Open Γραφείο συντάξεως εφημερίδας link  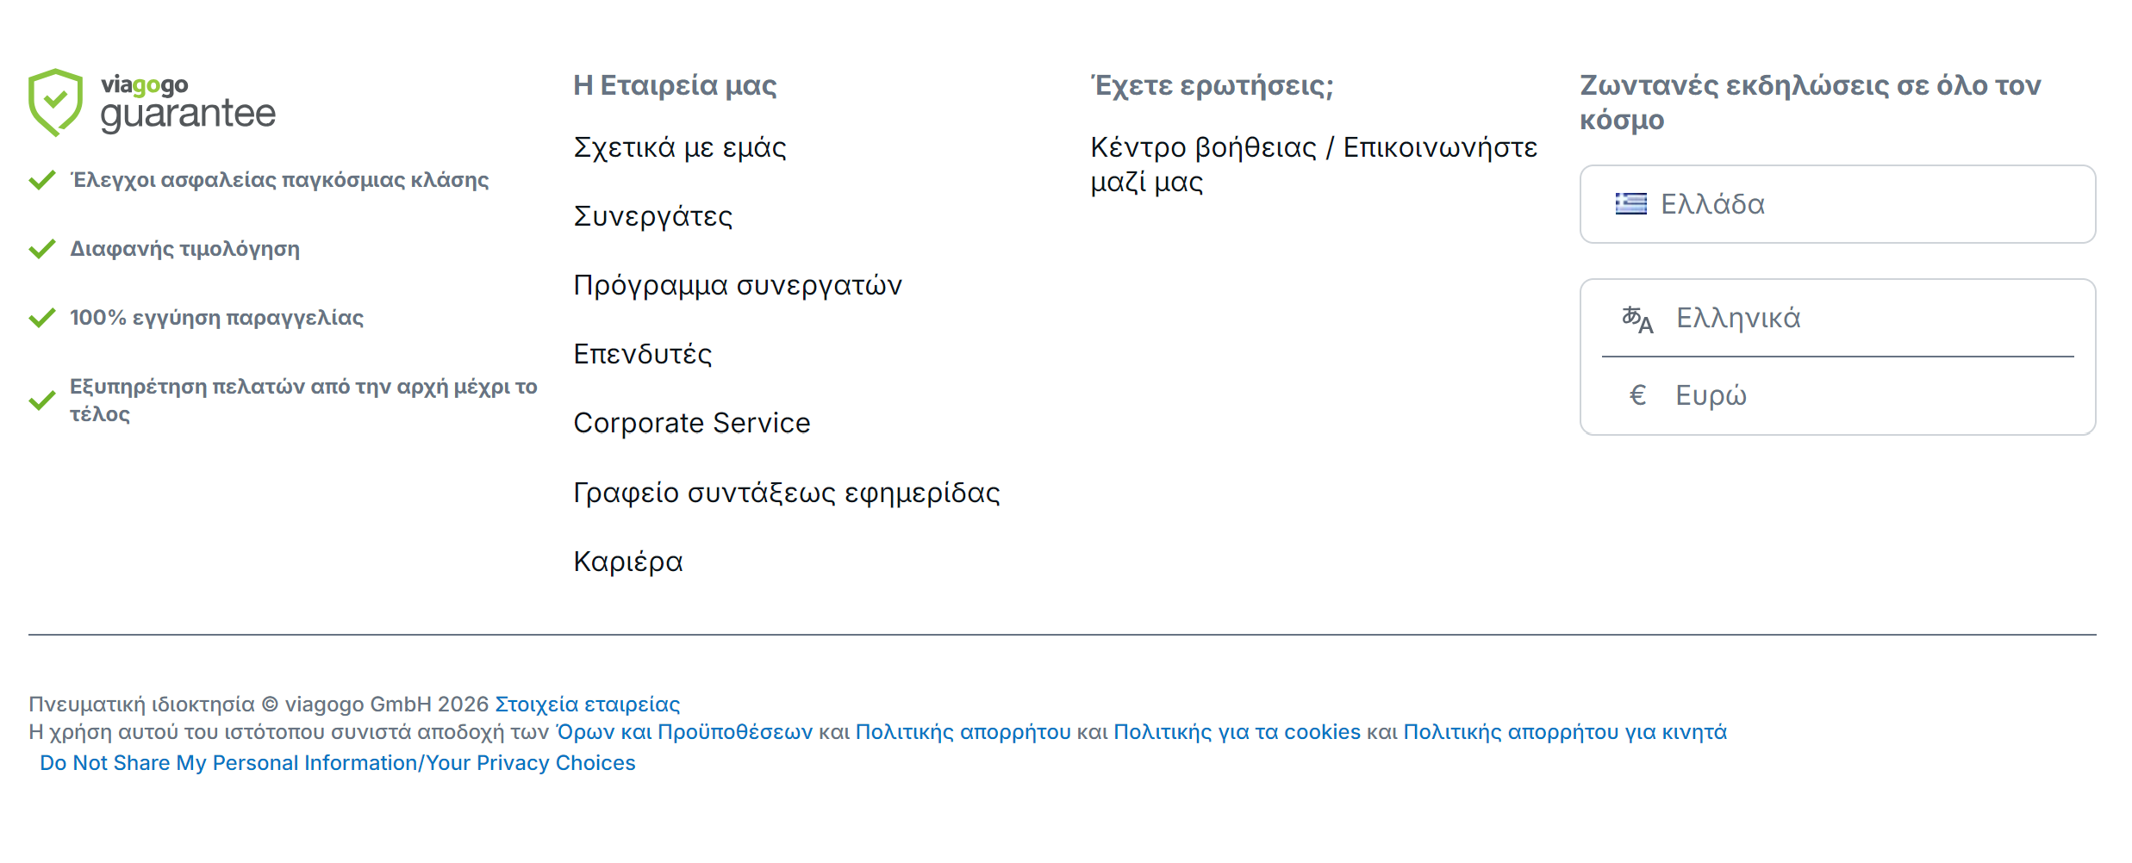tap(787, 493)
